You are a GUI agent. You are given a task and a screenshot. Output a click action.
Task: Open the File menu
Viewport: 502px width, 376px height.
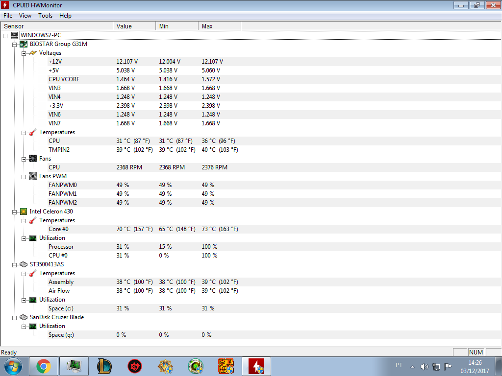click(8, 16)
